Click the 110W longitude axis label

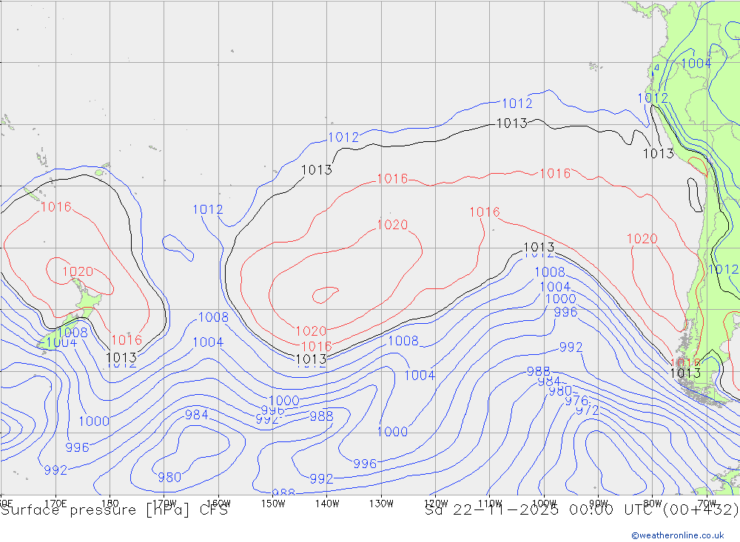pyautogui.click(x=490, y=503)
